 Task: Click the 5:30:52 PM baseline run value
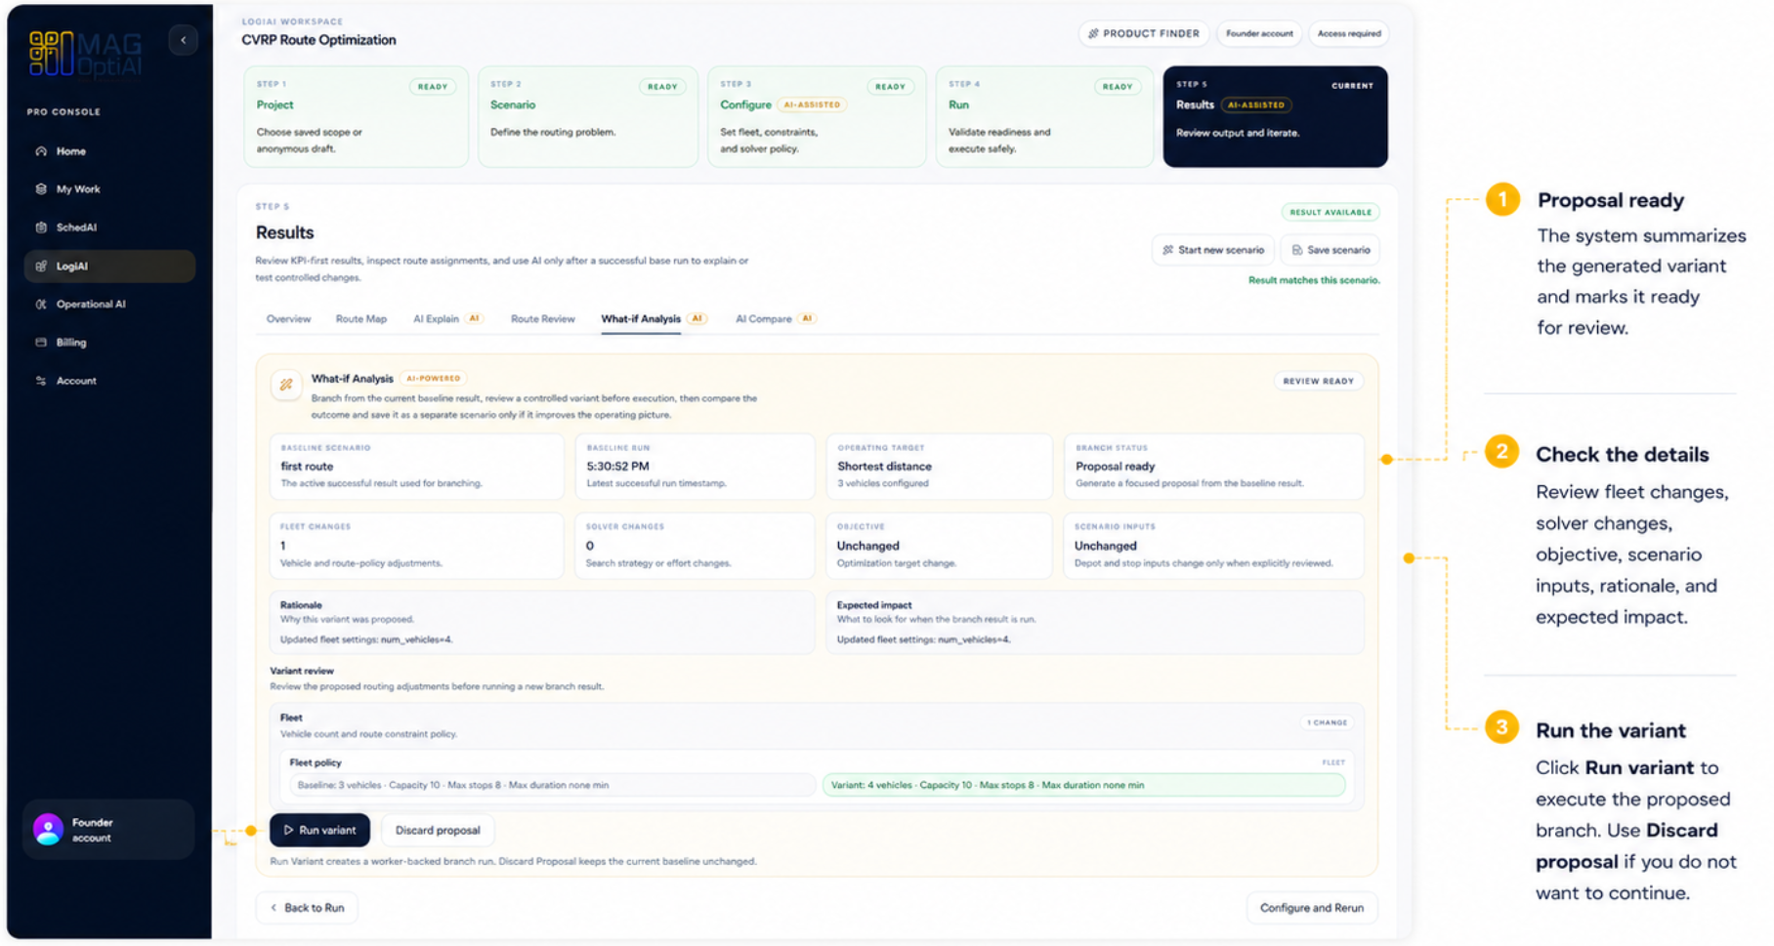[x=617, y=467]
